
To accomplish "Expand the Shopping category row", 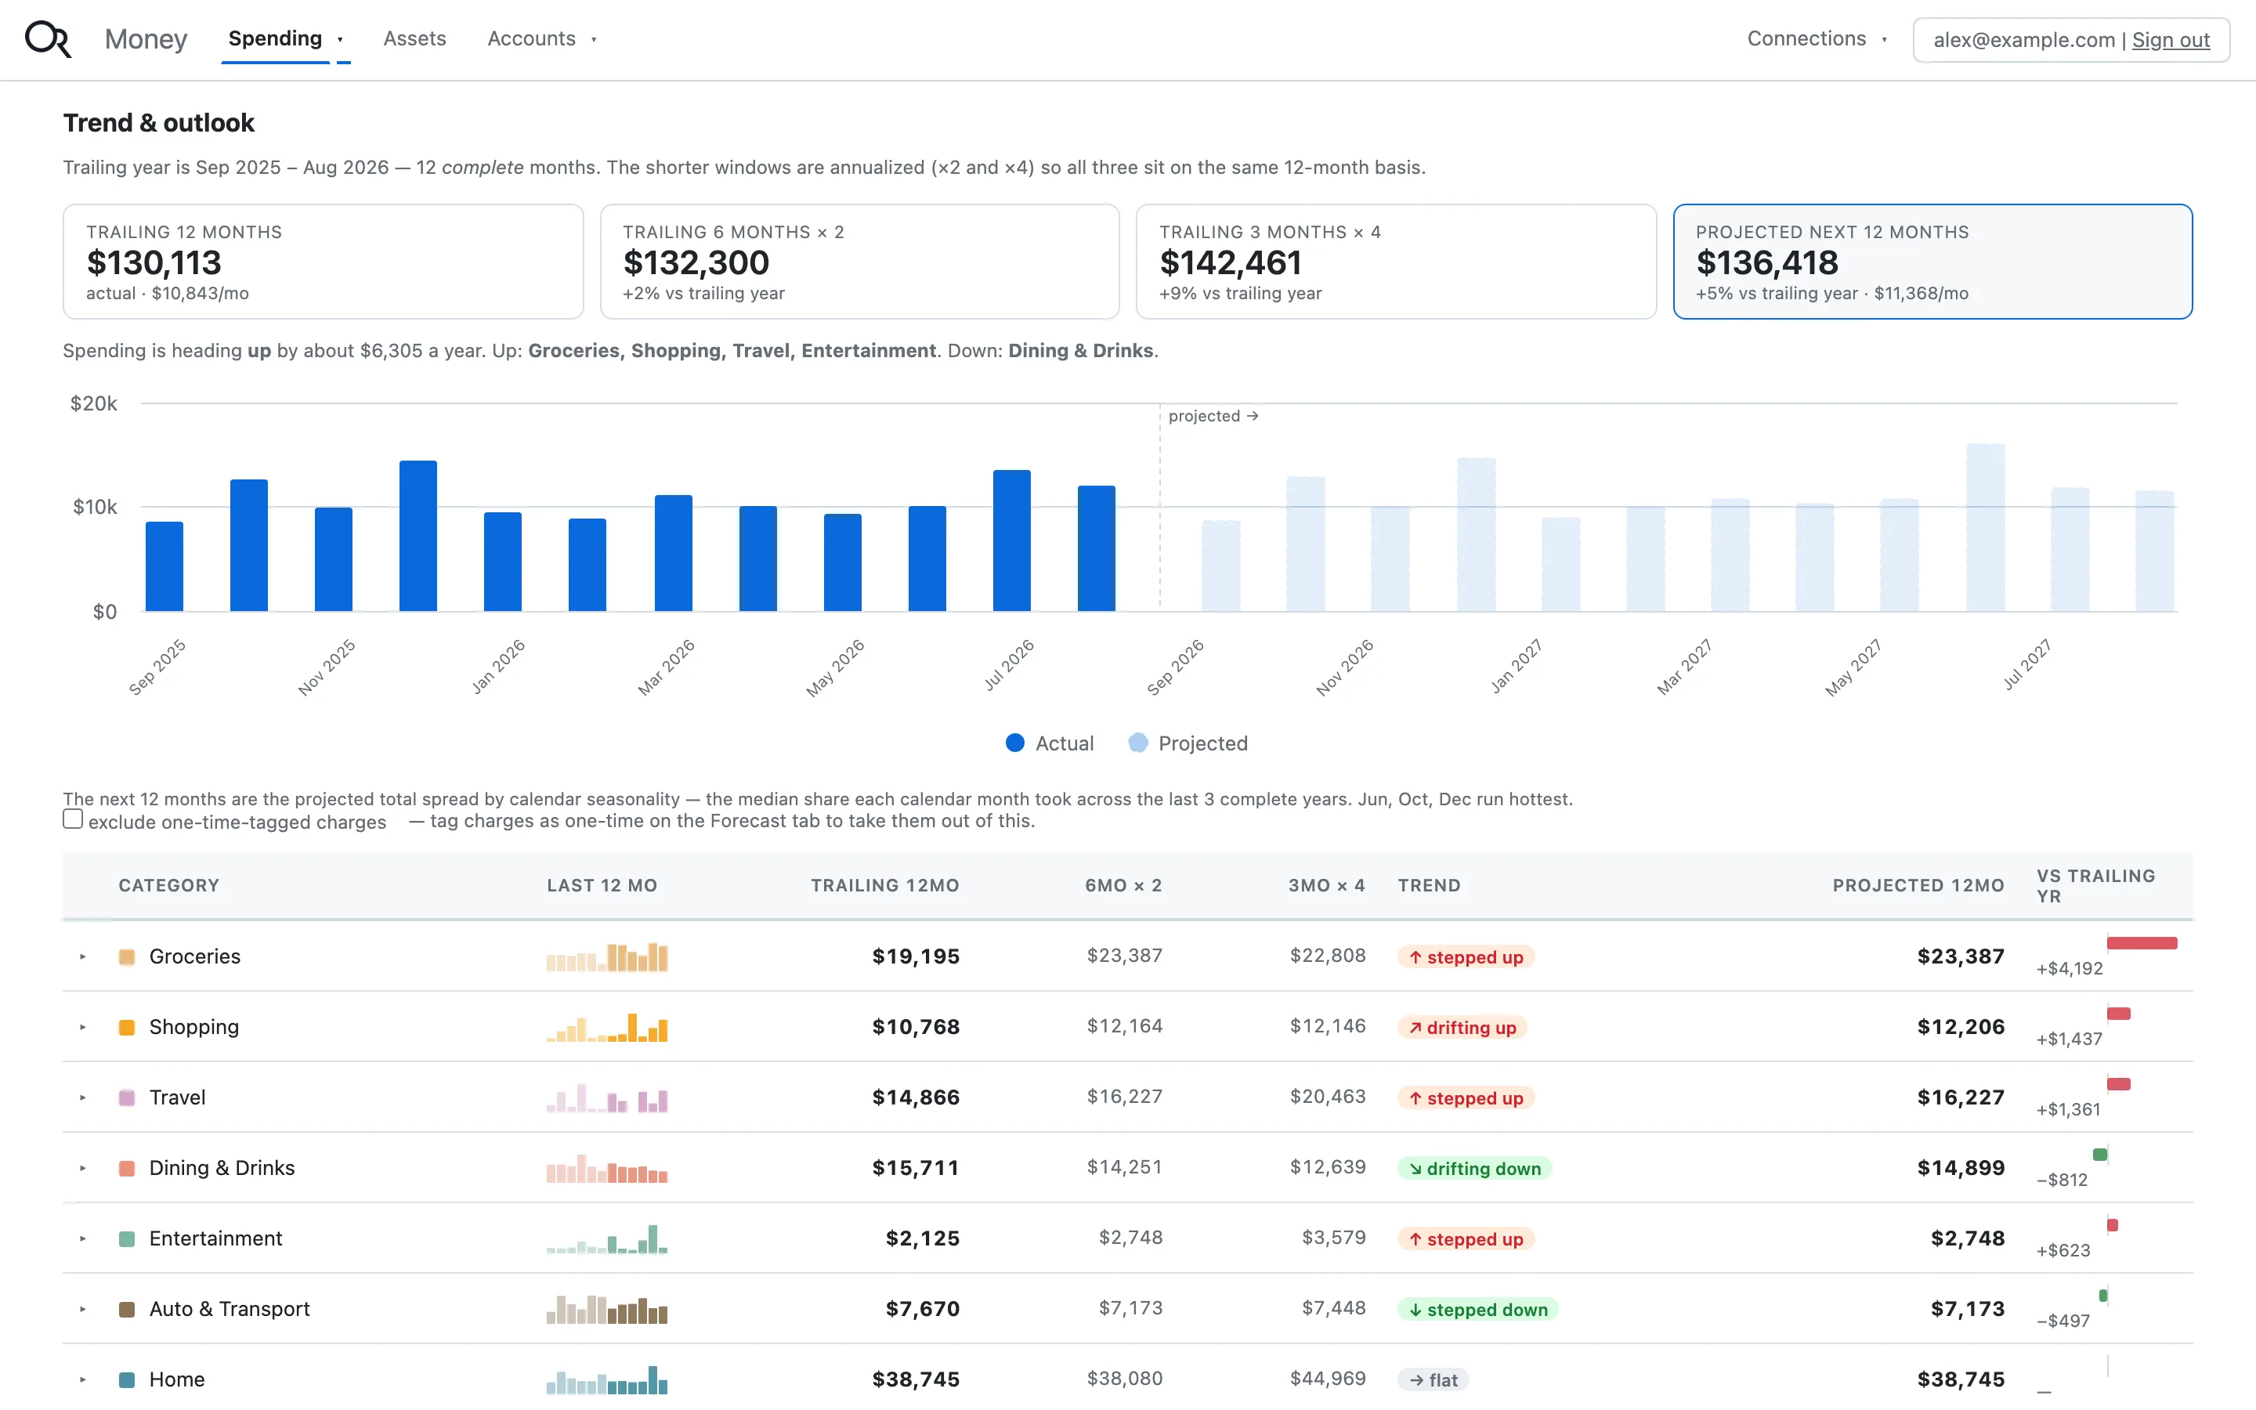I will 83,1028.
